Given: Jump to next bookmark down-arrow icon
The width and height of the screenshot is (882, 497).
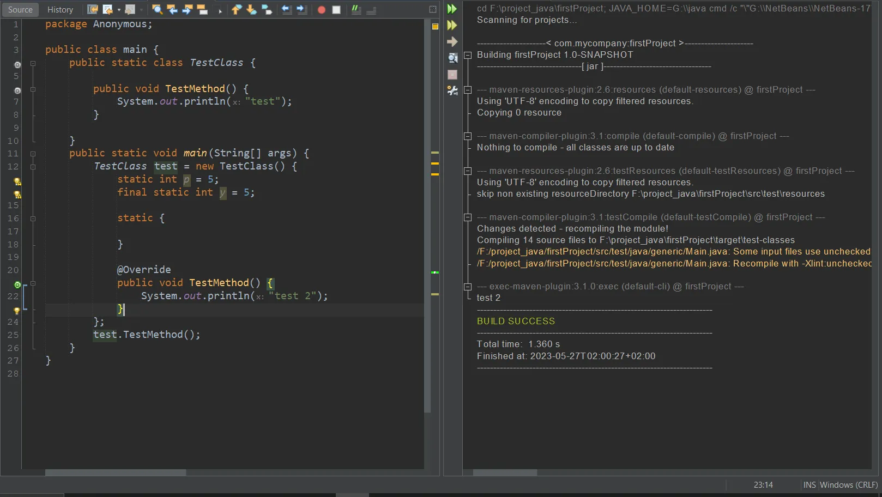Looking at the screenshot, I should 251,10.
